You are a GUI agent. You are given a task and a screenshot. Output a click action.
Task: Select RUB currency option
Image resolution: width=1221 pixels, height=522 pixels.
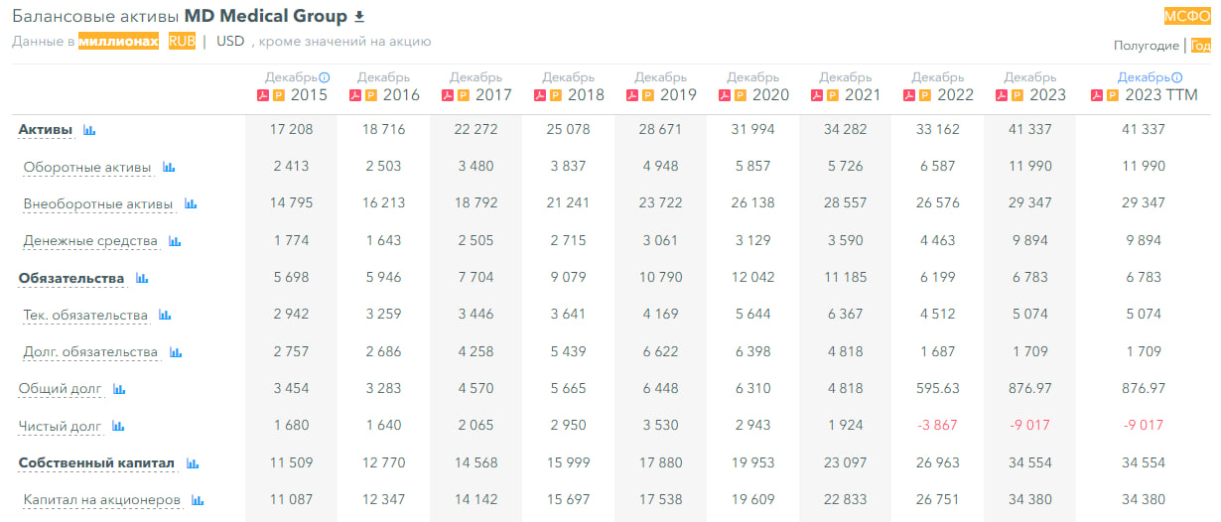182,41
